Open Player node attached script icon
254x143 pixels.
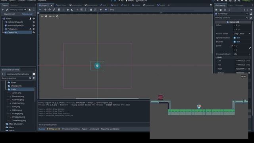point(30,19)
